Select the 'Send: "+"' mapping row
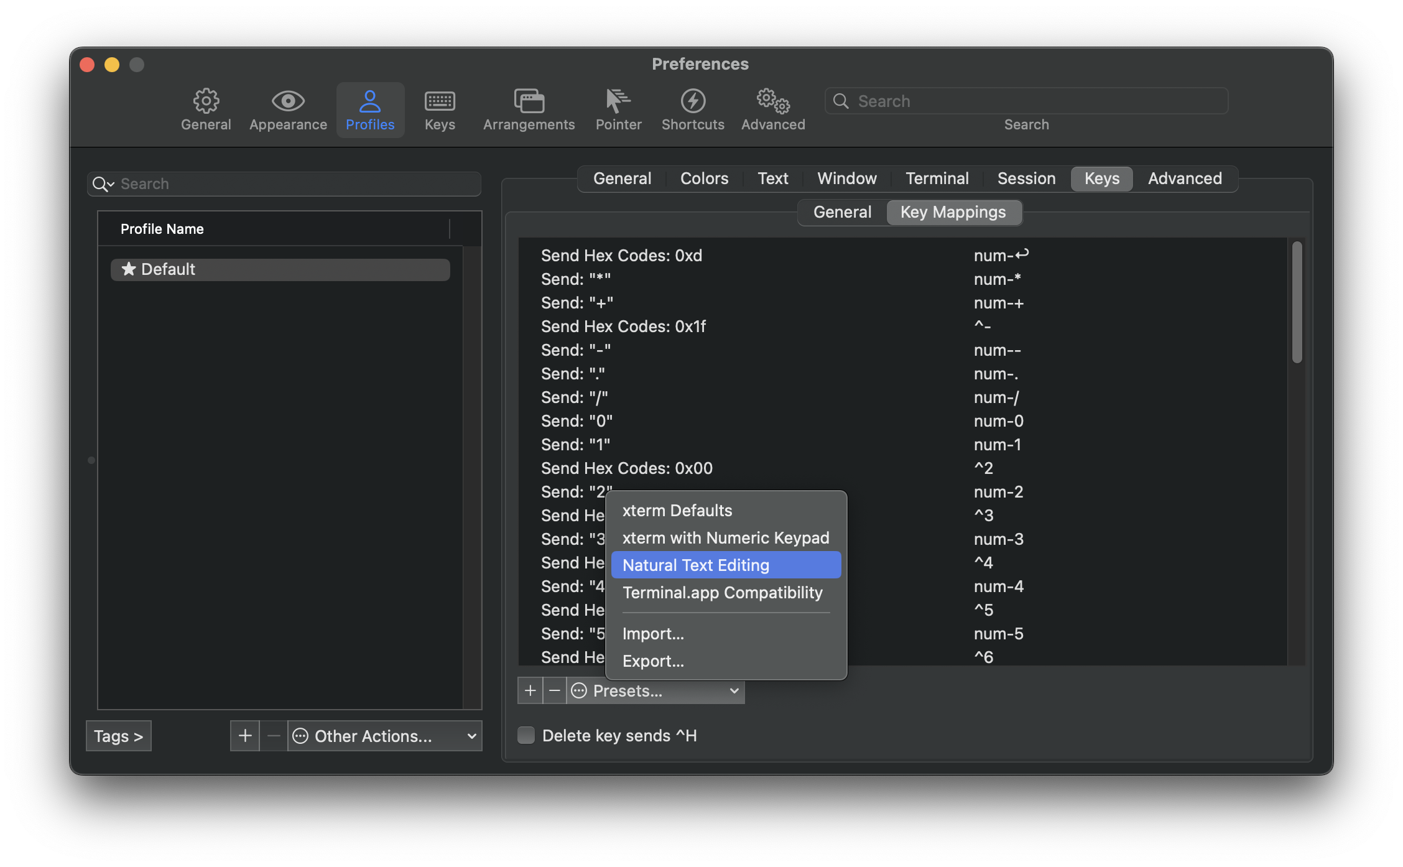Viewport: 1403px width, 867px height. [902, 303]
